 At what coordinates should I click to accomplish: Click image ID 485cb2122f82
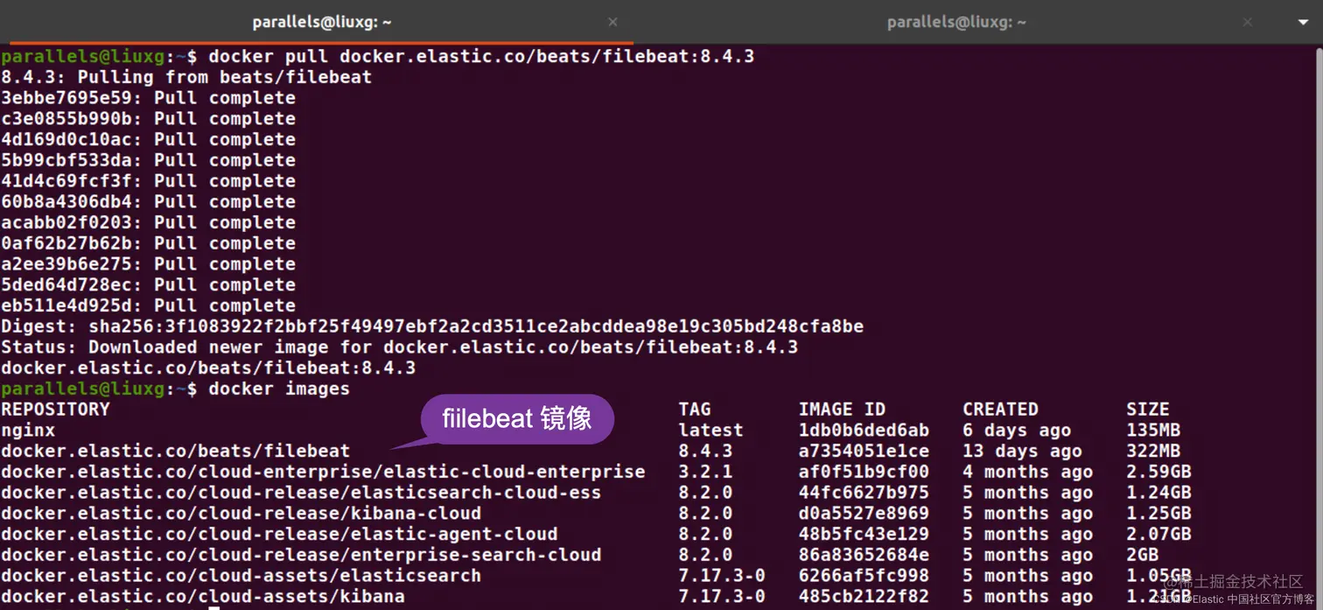[864, 597]
